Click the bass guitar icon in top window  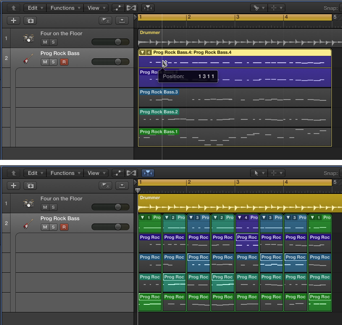28,58
